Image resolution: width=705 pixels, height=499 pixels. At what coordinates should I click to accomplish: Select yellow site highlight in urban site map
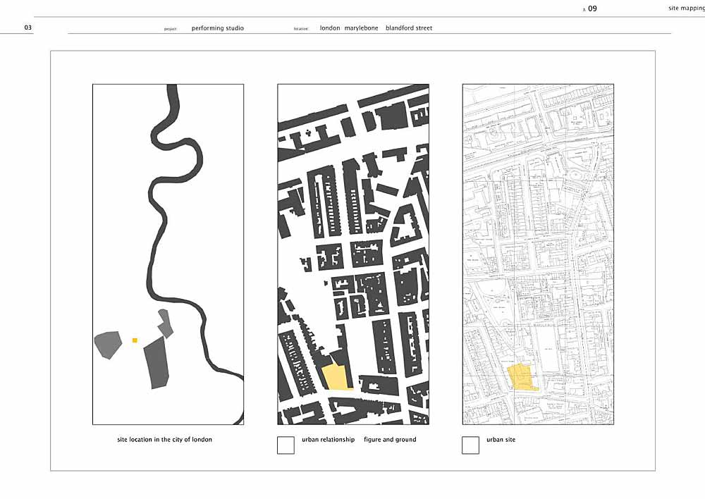(x=520, y=377)
